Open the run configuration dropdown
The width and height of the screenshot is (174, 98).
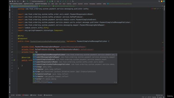tap(38, 1)
